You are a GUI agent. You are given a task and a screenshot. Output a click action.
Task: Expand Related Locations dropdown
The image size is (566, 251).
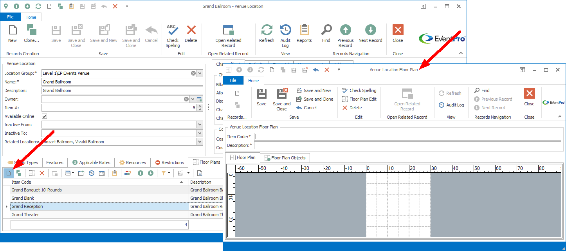point(200,142)
